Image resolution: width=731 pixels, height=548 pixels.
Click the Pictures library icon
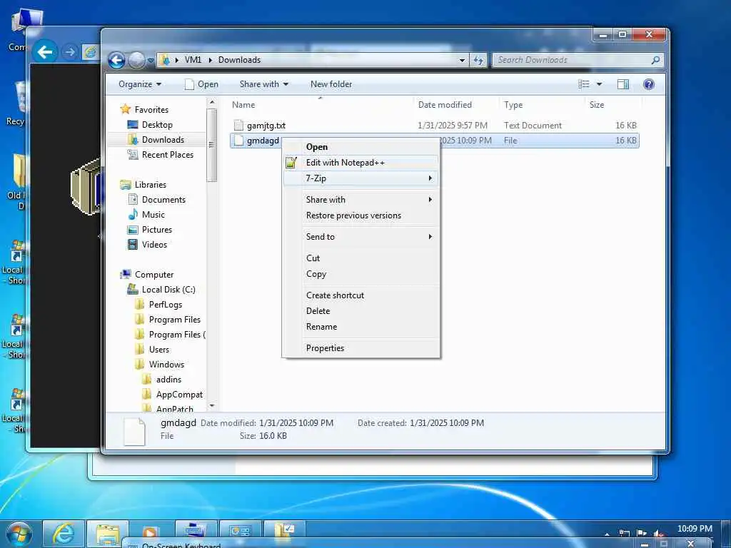[x=133, y=230]
